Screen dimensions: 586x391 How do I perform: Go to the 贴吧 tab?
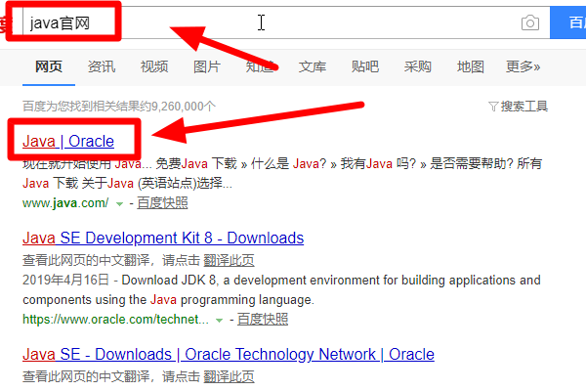(x=364, y=66)
